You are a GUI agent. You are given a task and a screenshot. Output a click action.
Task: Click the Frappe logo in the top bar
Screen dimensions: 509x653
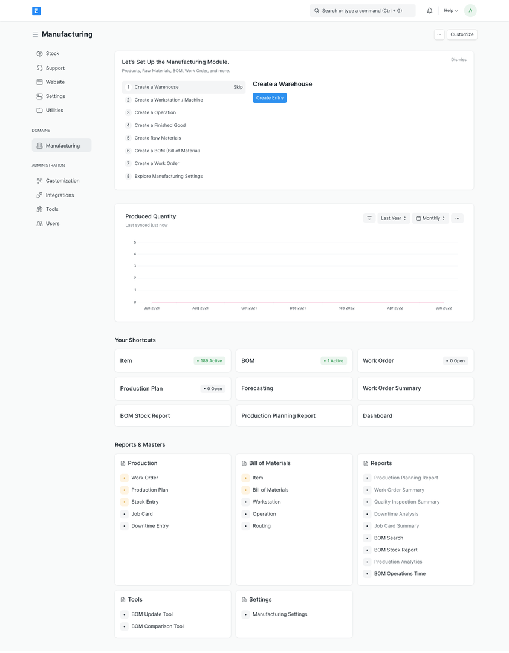tap(36, 10)
